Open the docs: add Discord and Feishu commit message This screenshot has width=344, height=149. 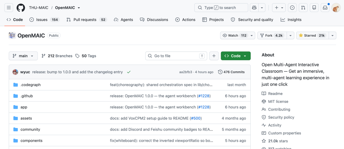(x=161, y=129)
